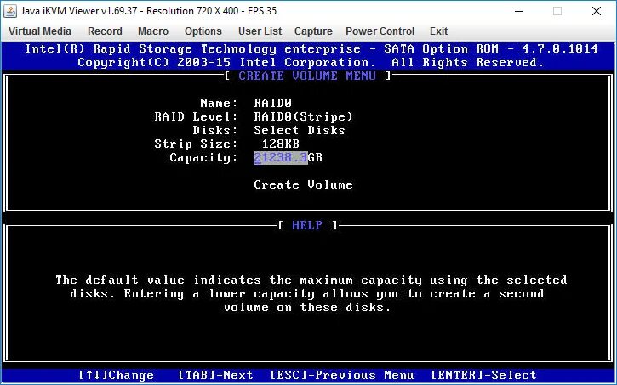Open the Record menu
The width and height of the screenshot is (617, 385).
105,31
